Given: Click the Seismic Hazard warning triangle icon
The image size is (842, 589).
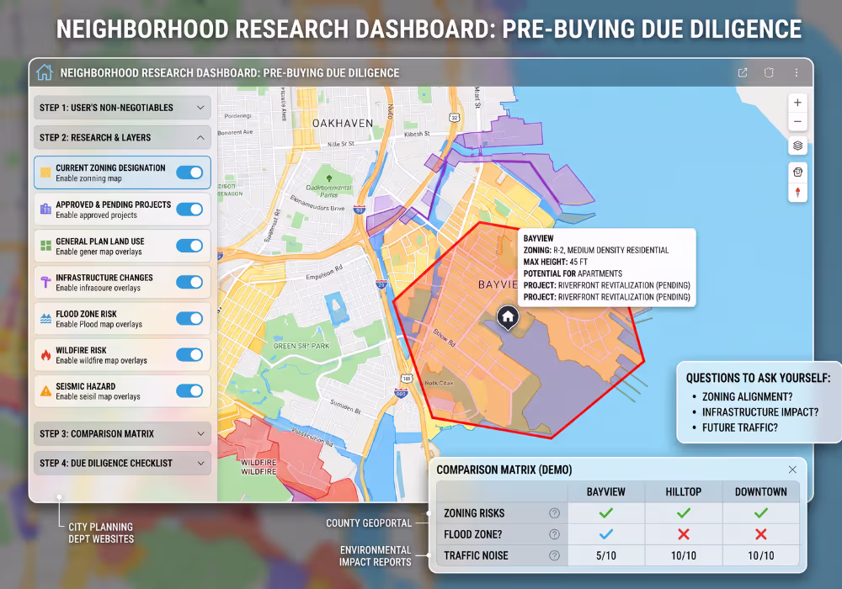Looking at the screenshot, I should [45, 391].
